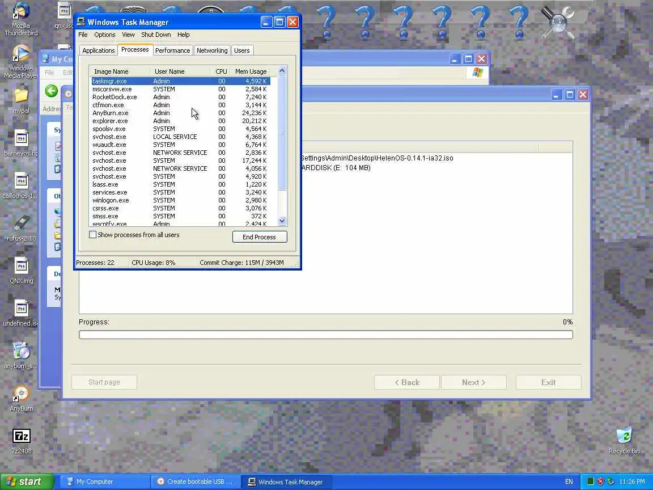The width and height of the screenshot is (653, 490).
Task: Open Windows Media Player desktop shortcut
Action: tap(21, 62)
